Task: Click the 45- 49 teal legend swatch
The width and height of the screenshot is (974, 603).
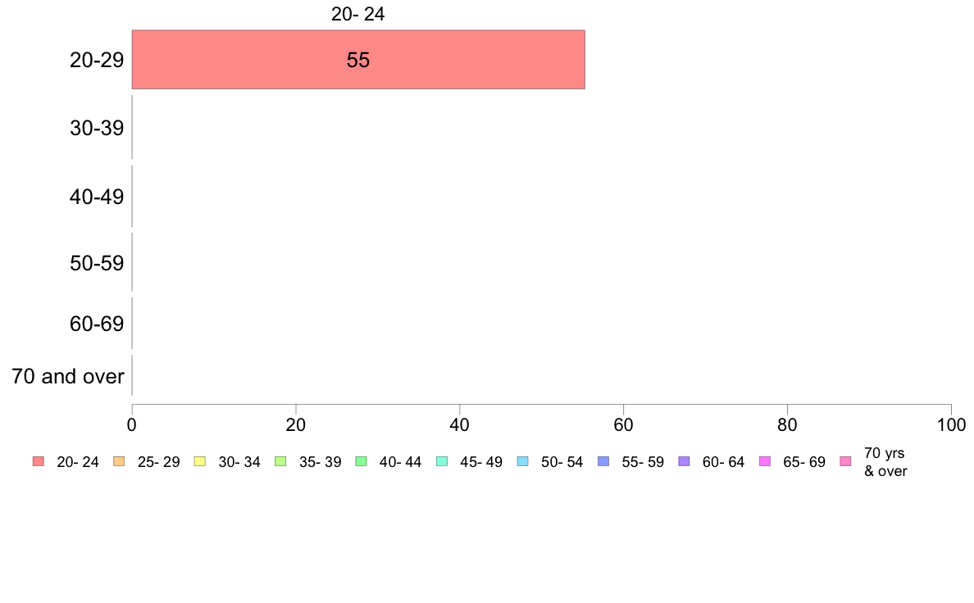Action: [442, 461]
